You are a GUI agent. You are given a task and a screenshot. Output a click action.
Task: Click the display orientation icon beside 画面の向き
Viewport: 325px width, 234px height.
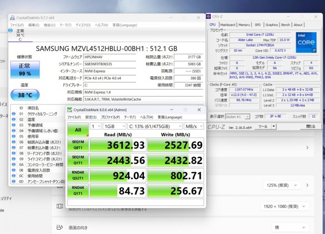coord(60,227)
